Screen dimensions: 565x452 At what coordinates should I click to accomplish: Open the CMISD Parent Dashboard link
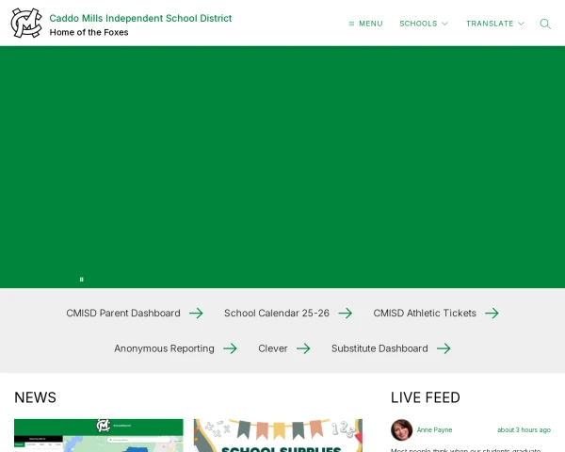[x=123, y=314]
